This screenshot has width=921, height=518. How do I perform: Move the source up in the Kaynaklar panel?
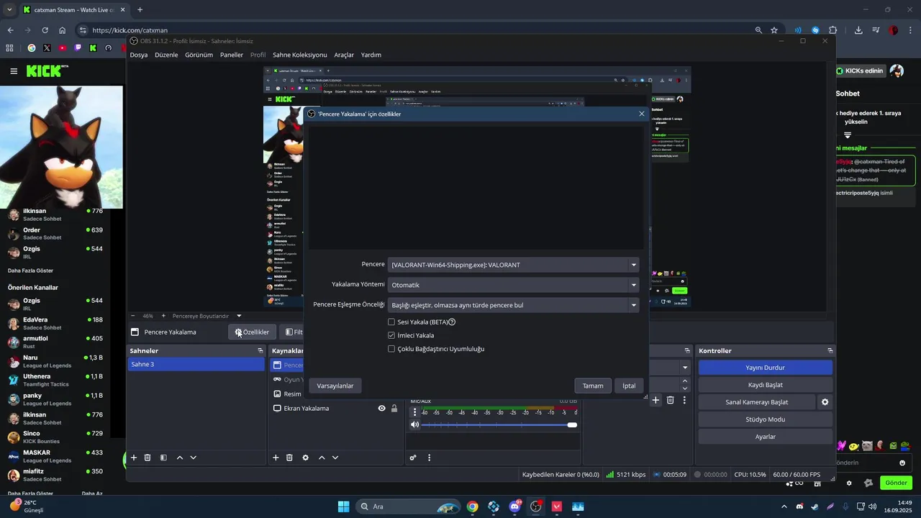pos(322,458)
